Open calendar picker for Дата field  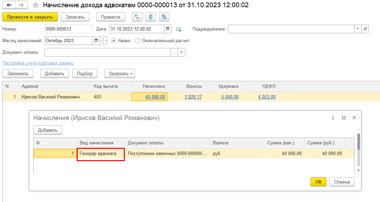tap(167, 29)
